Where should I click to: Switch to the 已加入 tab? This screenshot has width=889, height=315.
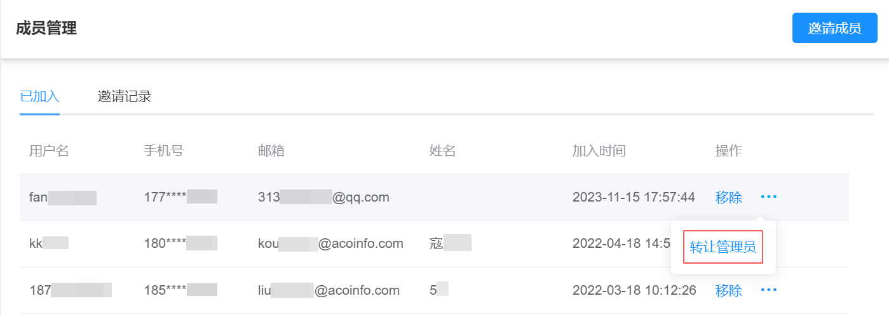coord(39,96)
